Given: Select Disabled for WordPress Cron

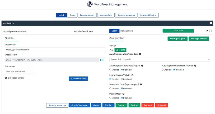Looking at the screenshot, I should pyautogui.click(x=122, y=89).
